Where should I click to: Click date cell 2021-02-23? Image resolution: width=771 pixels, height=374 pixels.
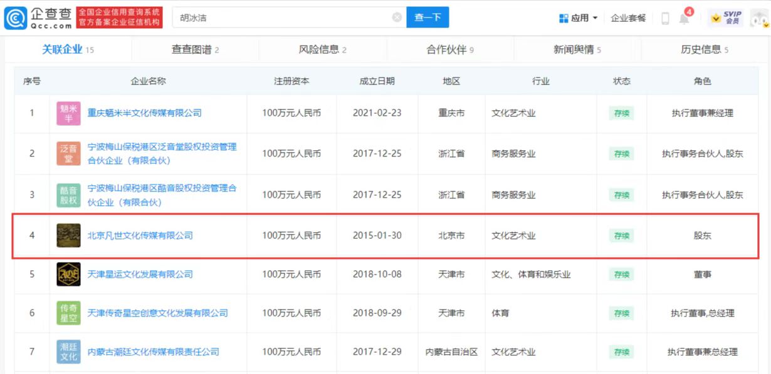377,113
